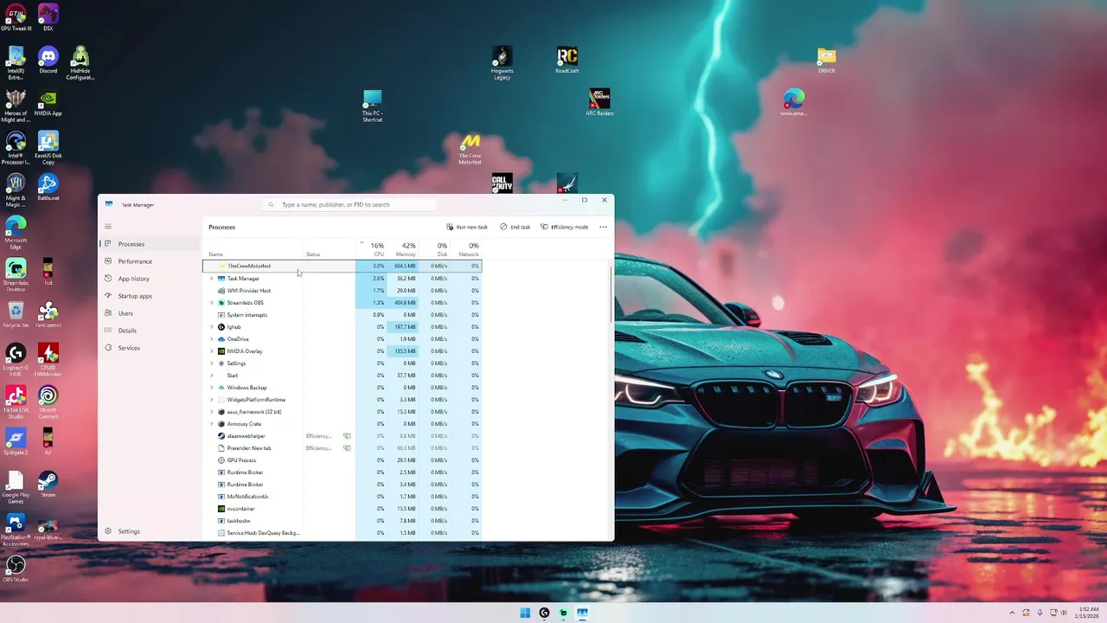Expand the WidgetsPlatformRuntime process group
This screenshot has width=1107, height=623.
(212, 400)
